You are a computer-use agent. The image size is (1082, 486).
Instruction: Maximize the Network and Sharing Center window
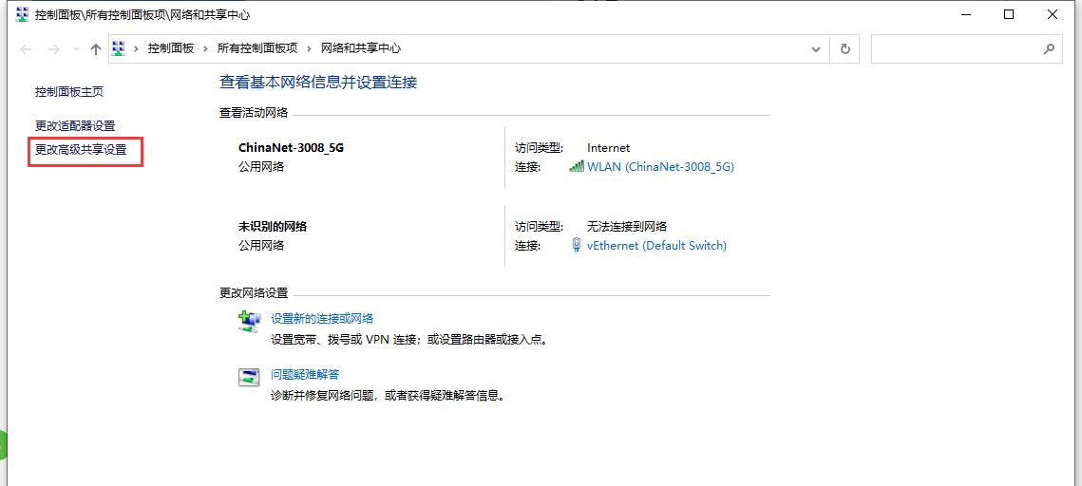1008,14
